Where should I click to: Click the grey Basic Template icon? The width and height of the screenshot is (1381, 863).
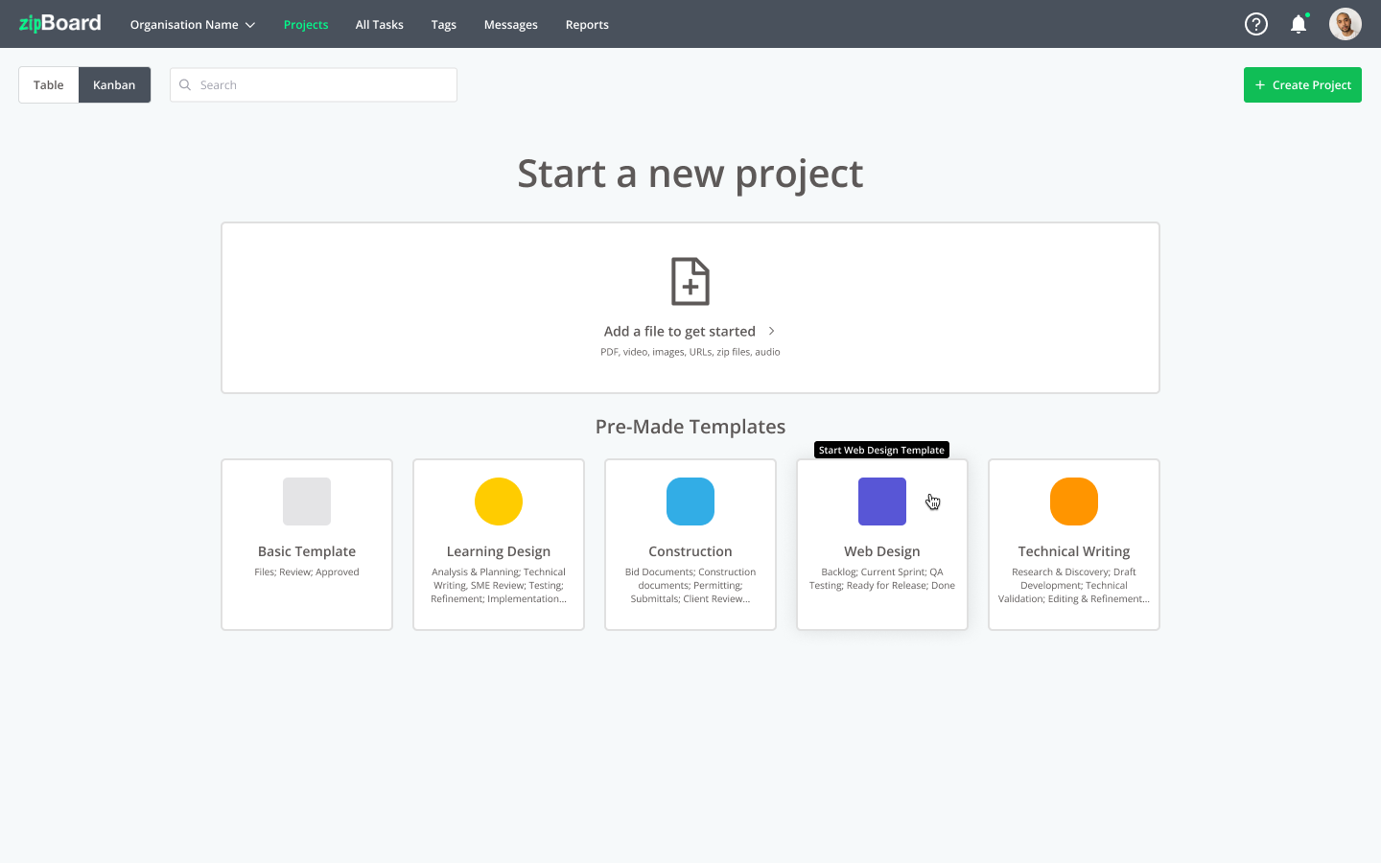[307, 501]
